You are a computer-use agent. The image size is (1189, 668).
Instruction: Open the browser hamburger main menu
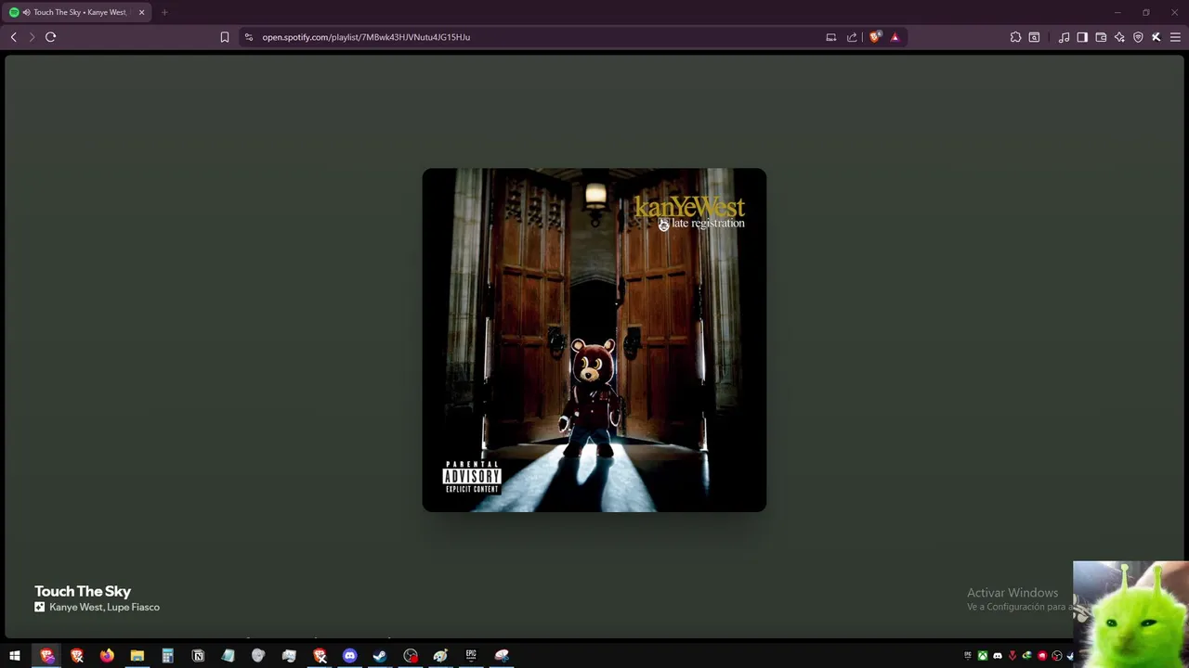[x=1175, y=37]
